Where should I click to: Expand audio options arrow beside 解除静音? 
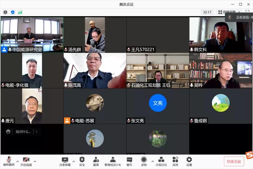click(x=17, y=162)
